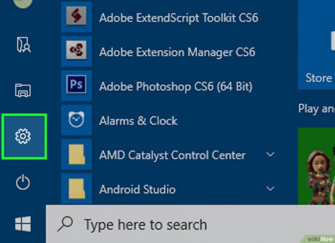Click the Adobe ExtendScript Toolkit CS6 icon
The image size is (335, 243).
(x=76, y=17)
